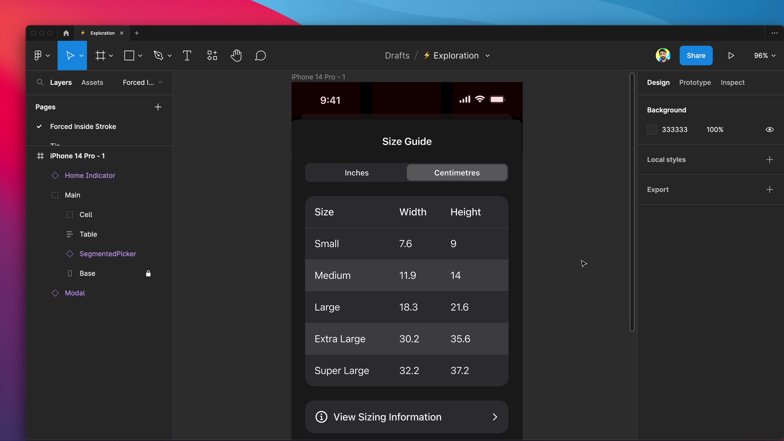
Task: Toggle visibility of the Background fill
Action: 769,129
